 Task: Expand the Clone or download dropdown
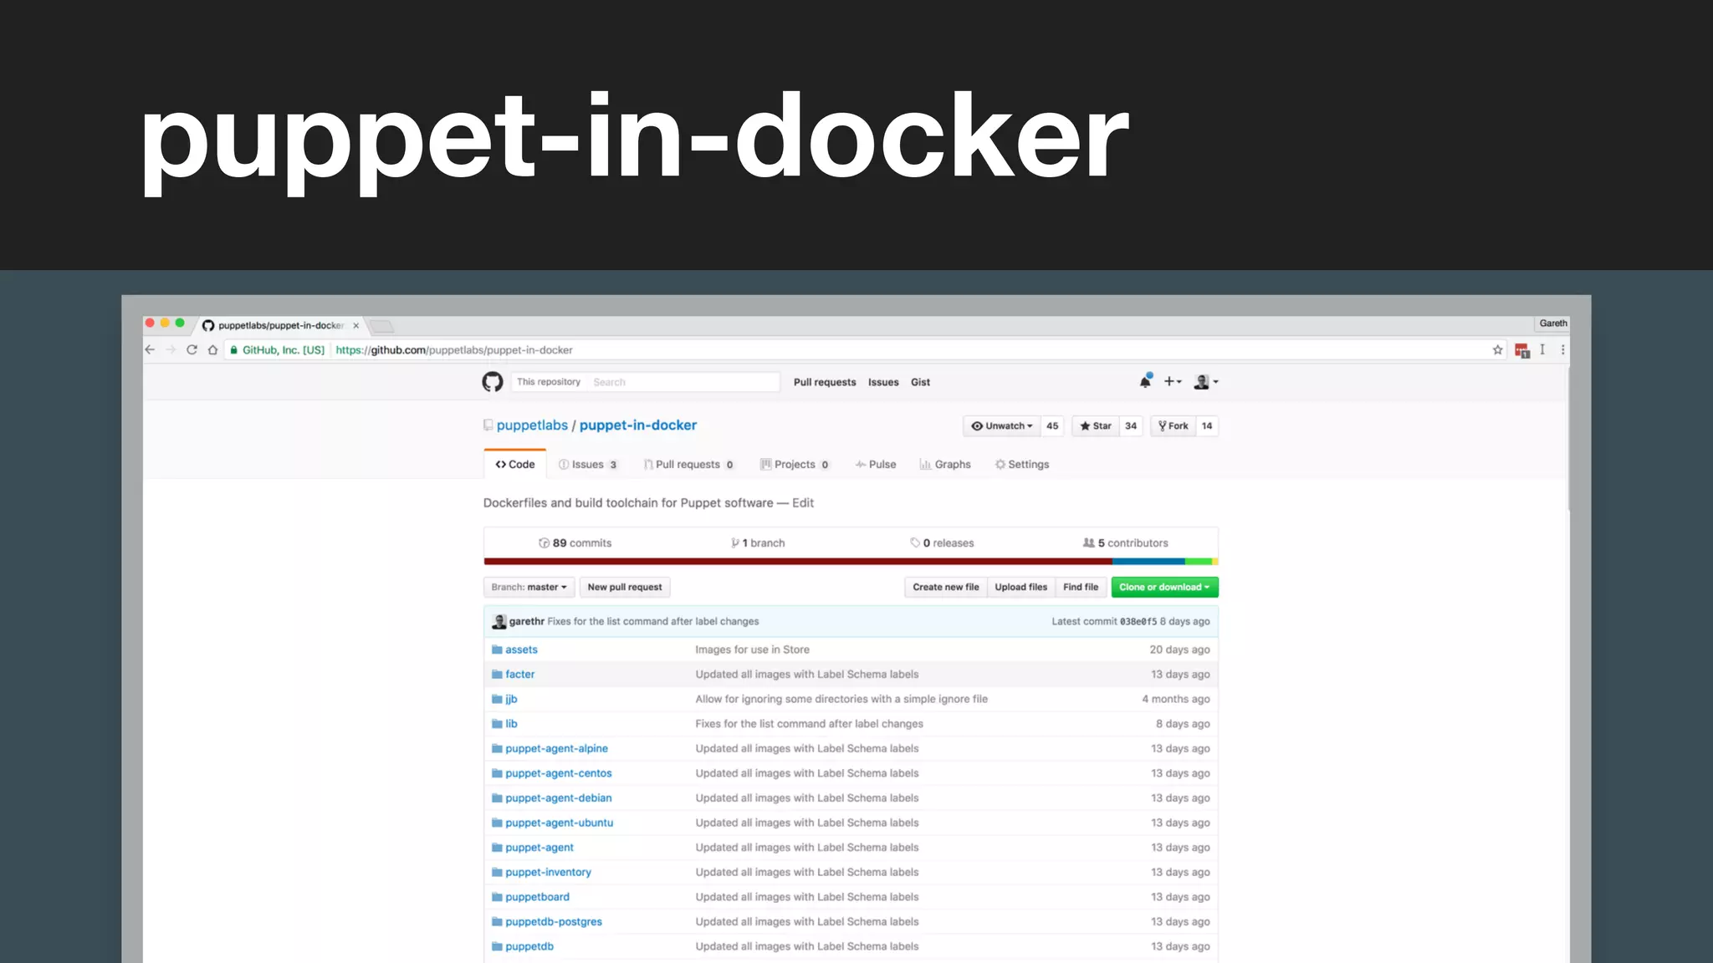tap(1164, 588)
